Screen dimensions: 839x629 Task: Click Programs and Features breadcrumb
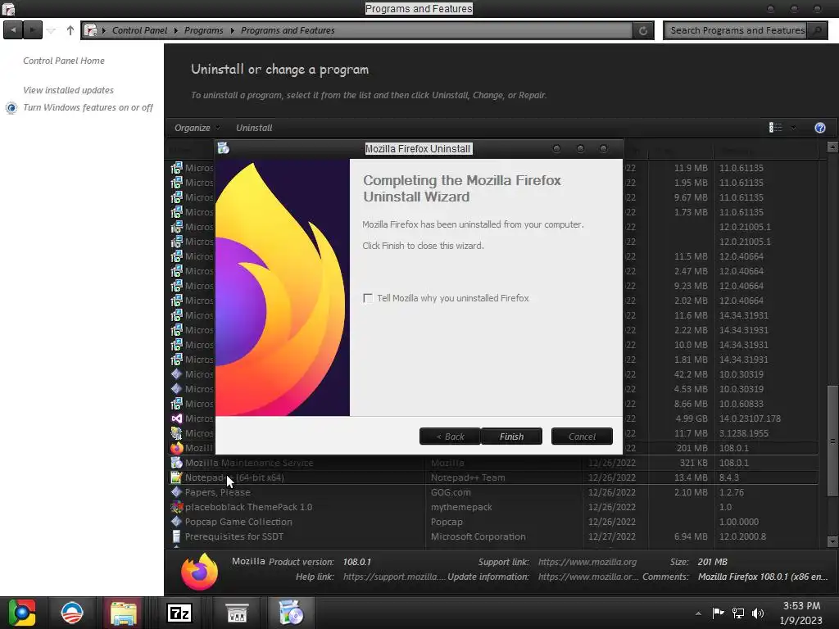(x=288, y=30)
